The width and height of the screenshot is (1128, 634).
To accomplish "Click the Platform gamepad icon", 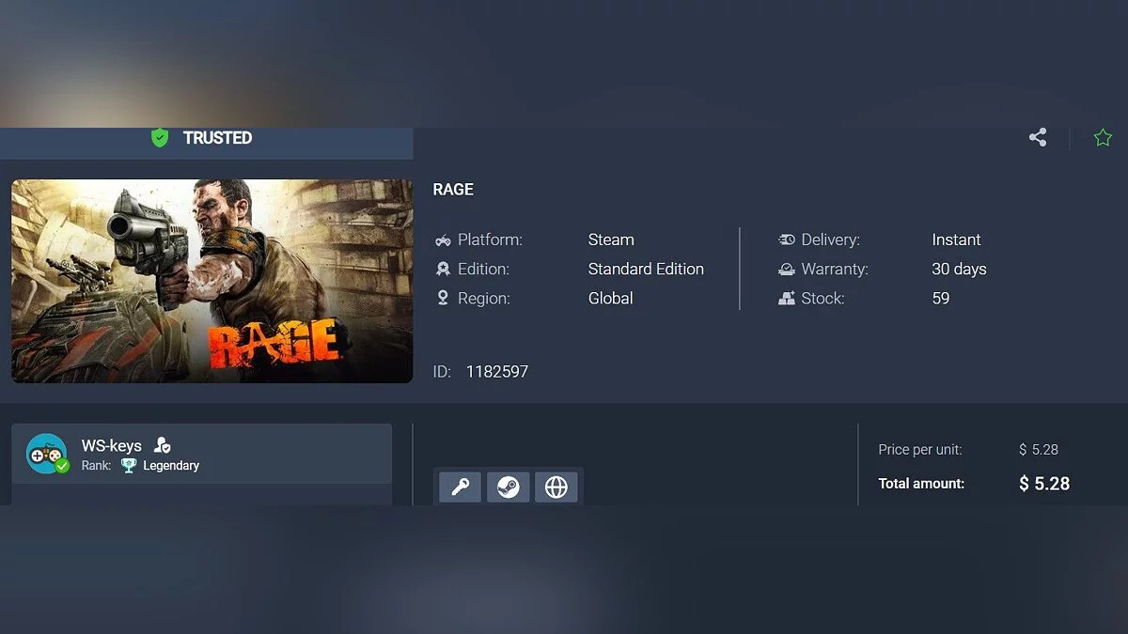I will tap(443, 240).
